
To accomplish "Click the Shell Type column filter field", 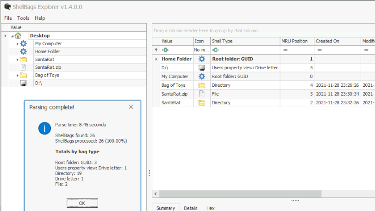I will point(245,50).
